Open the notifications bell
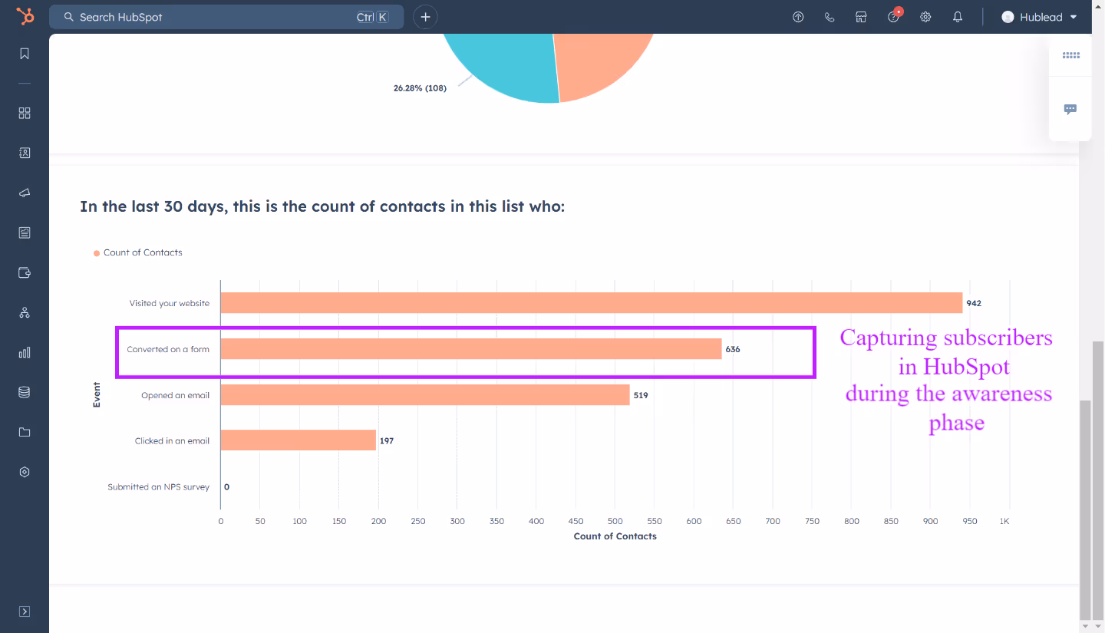This screenshot has width=1105, height=633. (958, 16)
